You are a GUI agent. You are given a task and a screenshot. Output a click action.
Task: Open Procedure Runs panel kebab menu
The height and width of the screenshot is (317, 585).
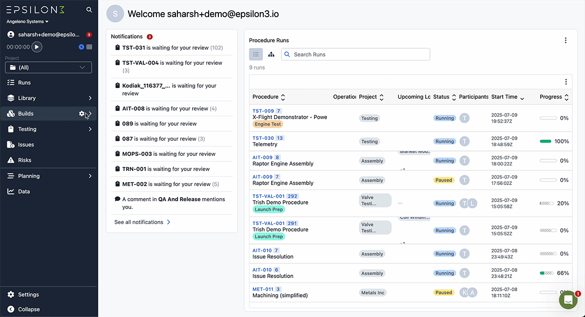click(x=565, y=40)
